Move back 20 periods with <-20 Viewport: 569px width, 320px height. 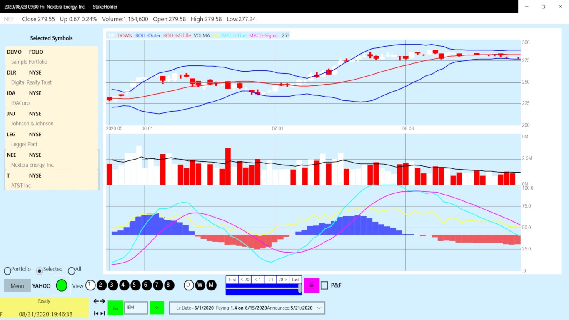[x=245, y=280]
